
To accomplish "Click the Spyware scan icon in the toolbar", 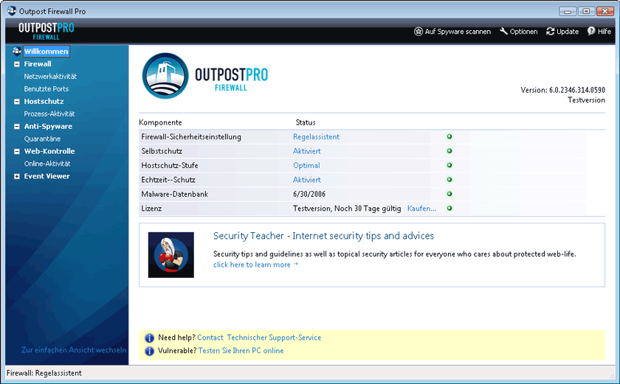I will point(418,31).
